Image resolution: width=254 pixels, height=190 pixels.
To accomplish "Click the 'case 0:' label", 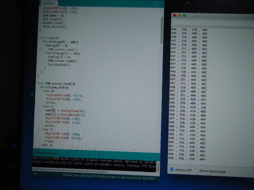I will [49, 91].
